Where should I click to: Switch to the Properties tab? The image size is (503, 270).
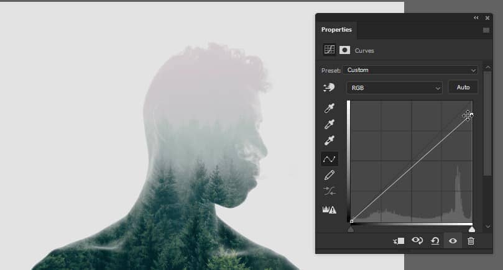point(336,30)
